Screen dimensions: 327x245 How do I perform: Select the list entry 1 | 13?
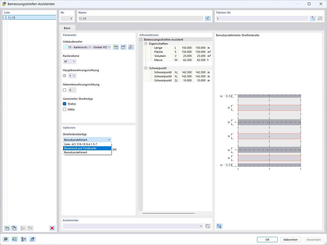point(30,18)
